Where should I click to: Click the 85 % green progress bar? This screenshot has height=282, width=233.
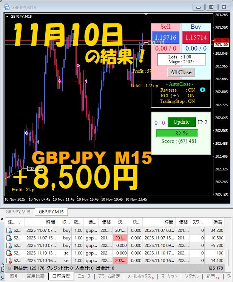177,133
